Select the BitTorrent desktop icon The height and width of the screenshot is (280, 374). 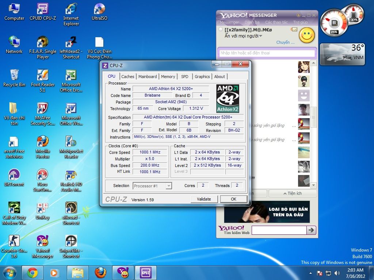[x=14, y=178]
